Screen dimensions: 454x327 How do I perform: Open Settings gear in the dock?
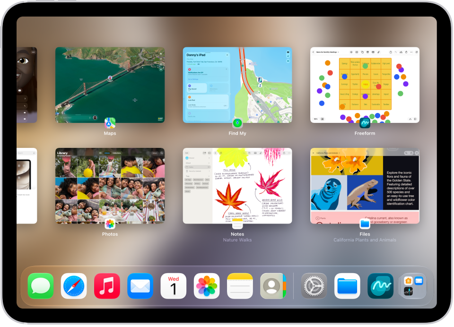(314, 286)
